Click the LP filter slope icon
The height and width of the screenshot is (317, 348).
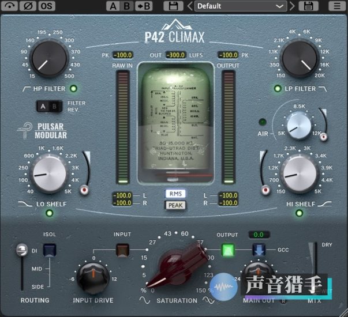[323, 89]
